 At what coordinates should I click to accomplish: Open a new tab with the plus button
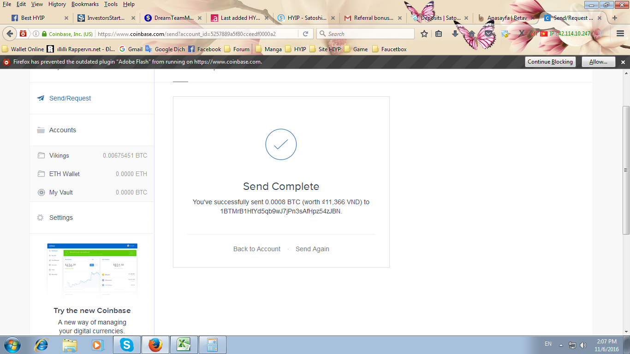tap(614, 18)
